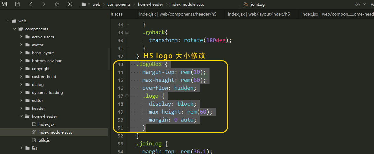Click the folder icon beside dialog
This screenshot has height=154, width=374.
click(27, 85)
